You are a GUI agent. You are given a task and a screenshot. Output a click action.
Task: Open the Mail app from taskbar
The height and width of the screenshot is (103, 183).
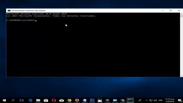point(61,100)
